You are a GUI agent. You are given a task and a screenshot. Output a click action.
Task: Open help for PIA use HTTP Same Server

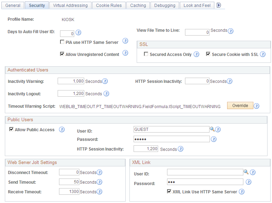point(125,41)
